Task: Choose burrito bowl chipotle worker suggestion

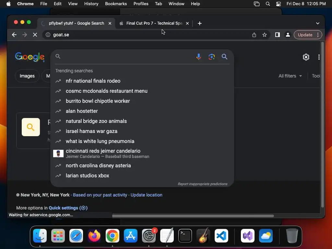Action: click(x=142, y=101)
